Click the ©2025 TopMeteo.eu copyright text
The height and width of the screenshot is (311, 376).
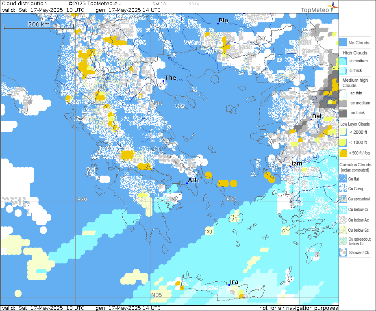[x=94, y=4]
